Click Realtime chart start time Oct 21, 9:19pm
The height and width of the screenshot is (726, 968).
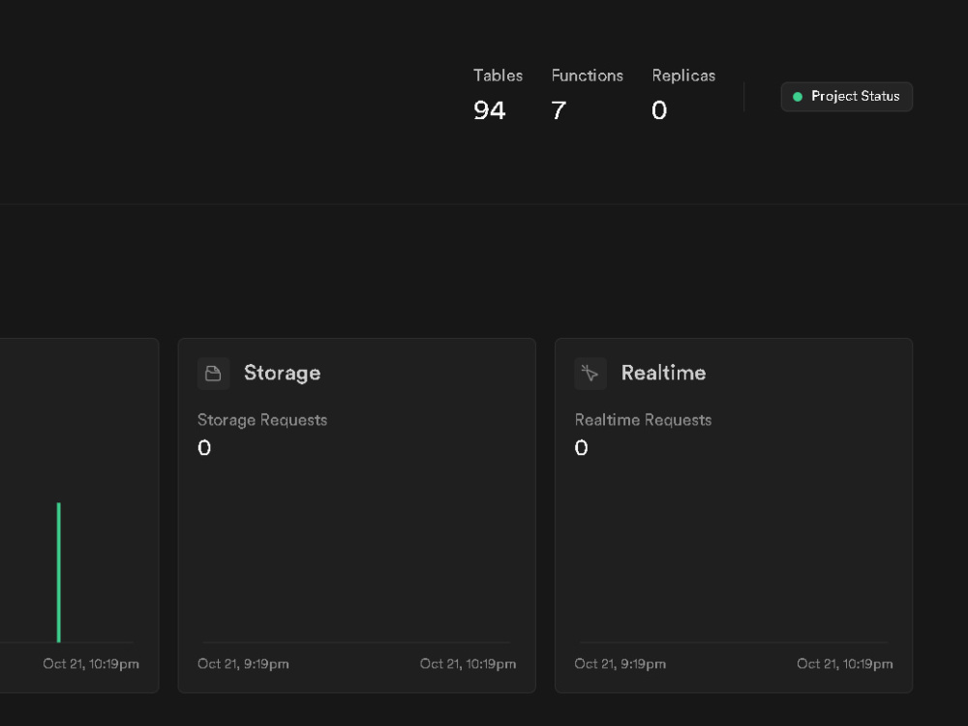pos(620,664)
